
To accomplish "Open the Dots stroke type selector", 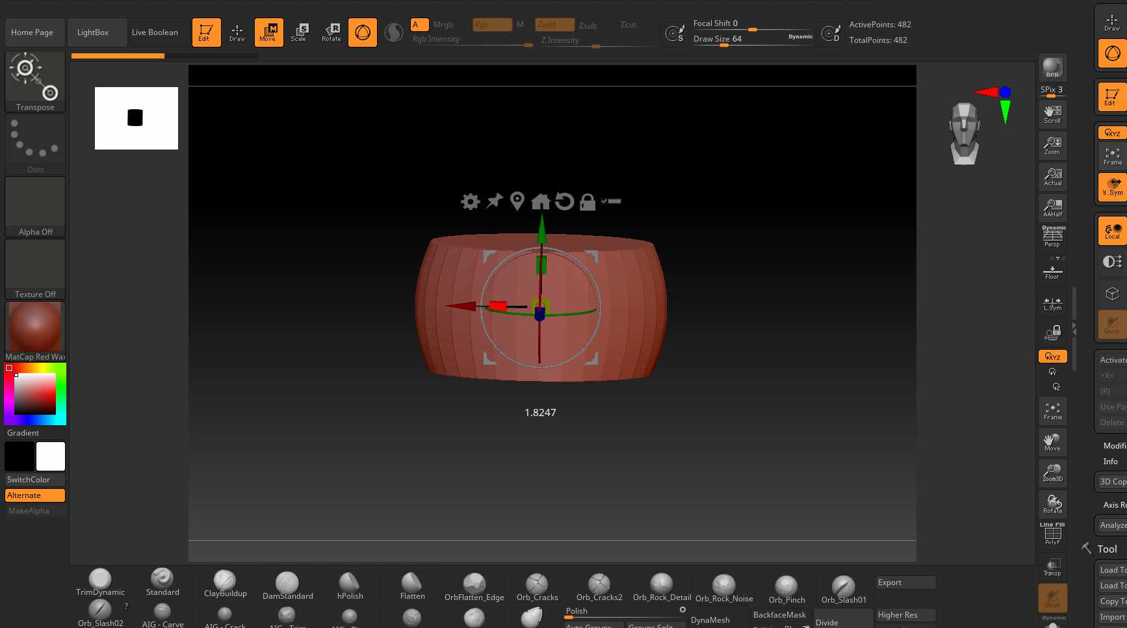I will (x=35, y=144).
